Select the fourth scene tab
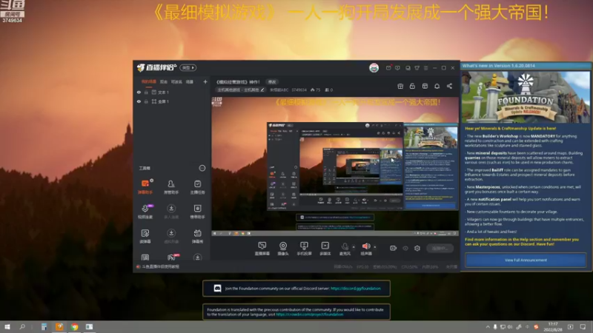This screenshot has width=593, height=333. (x=190, y=81)
